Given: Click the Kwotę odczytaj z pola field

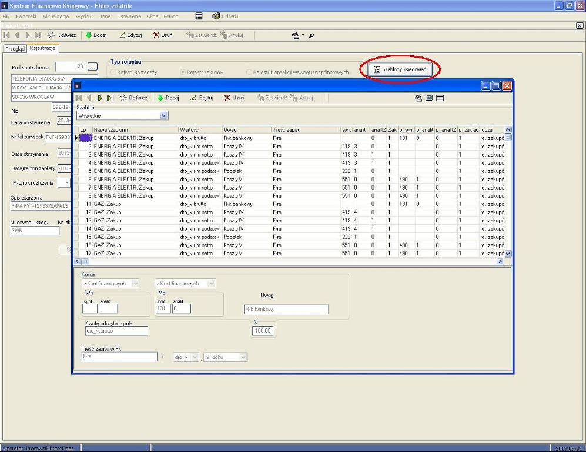Looking at the screenshot, I should click(x=116, y=331).
